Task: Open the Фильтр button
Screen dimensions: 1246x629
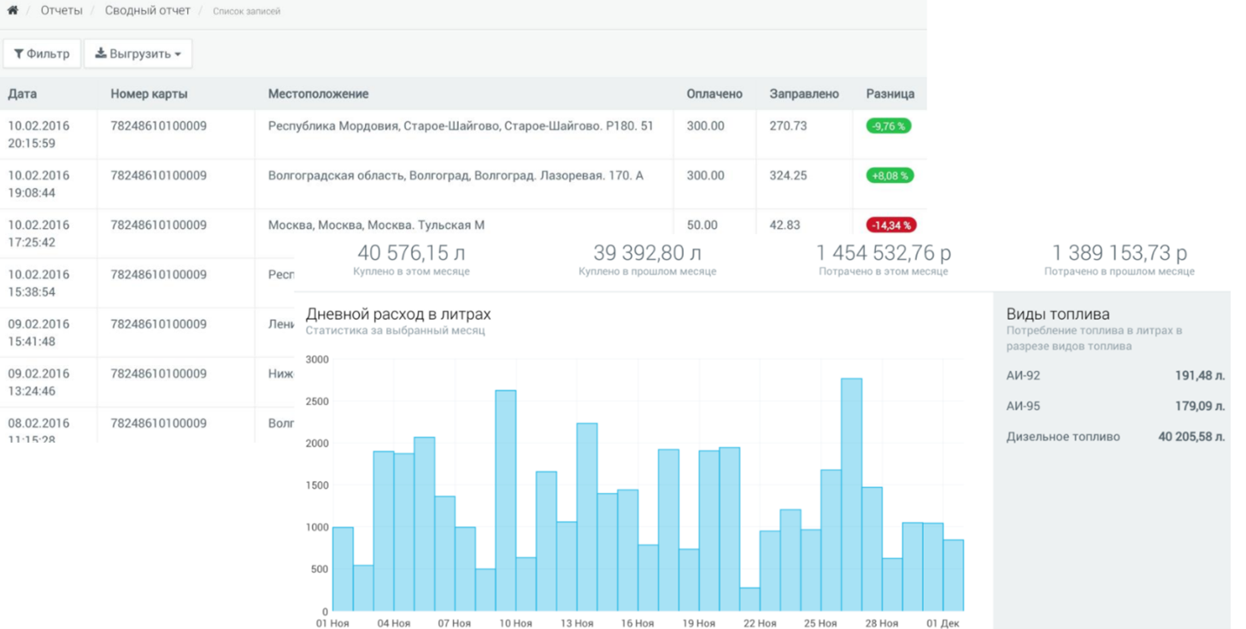Action: (x=42, y=54)
